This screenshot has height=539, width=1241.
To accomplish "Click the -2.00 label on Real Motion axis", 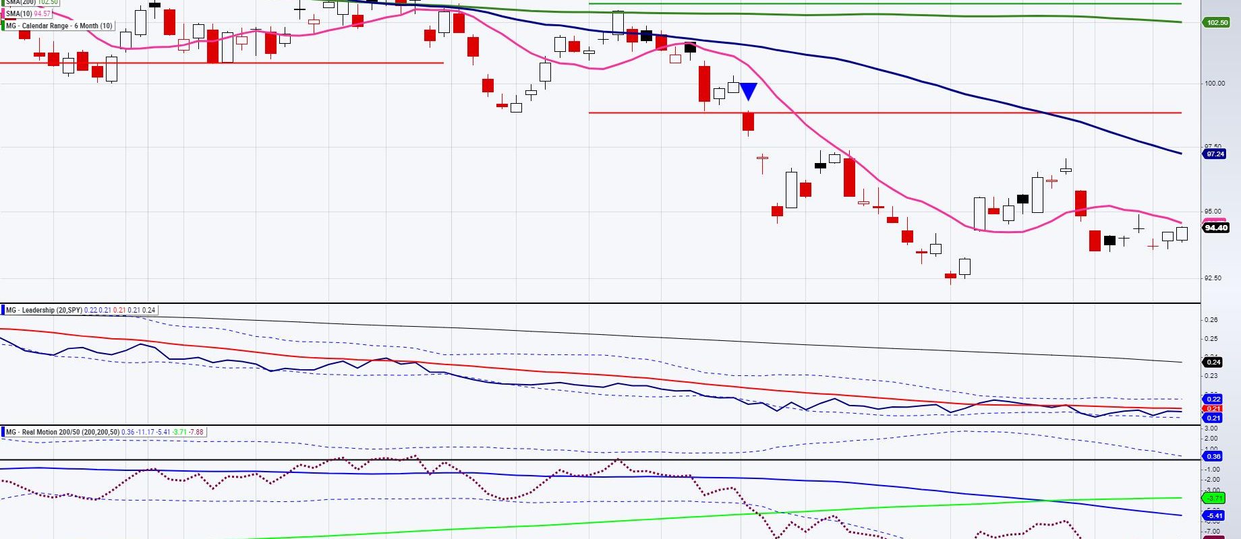I will click(x=1212, y=480).
